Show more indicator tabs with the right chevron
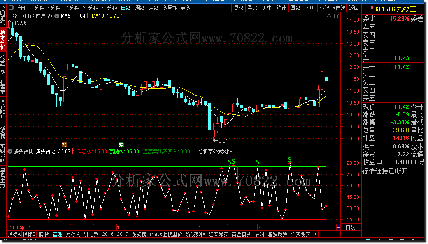The image size is (428, 244). [315, 234]
